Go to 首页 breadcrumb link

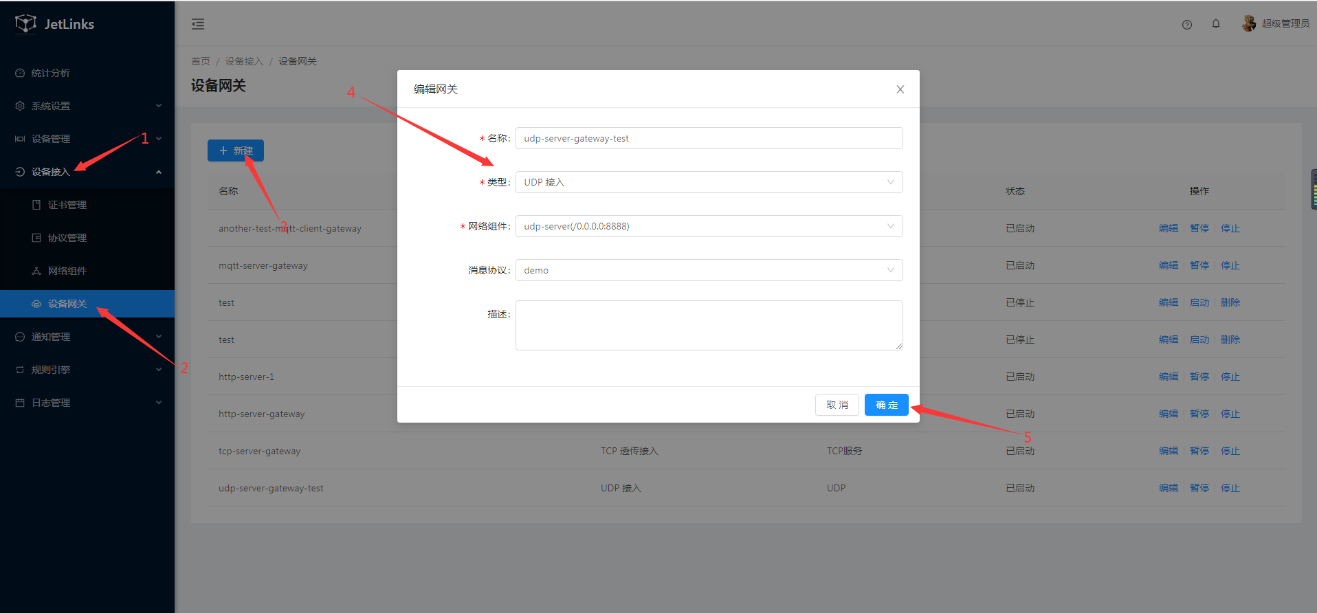[201, 61]
